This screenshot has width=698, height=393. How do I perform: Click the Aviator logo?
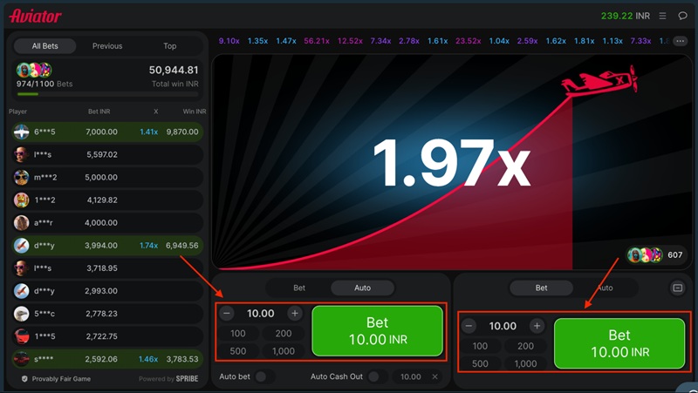click(36, 16)
